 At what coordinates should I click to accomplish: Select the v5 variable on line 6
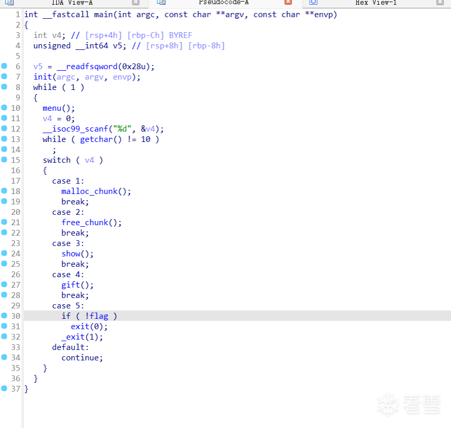pos(38,67)
